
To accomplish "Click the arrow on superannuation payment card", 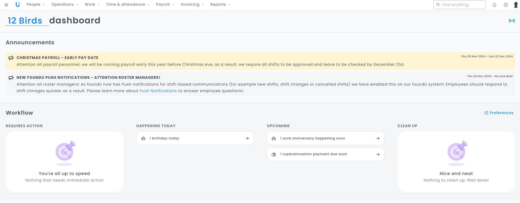I will tap(378, 154).
